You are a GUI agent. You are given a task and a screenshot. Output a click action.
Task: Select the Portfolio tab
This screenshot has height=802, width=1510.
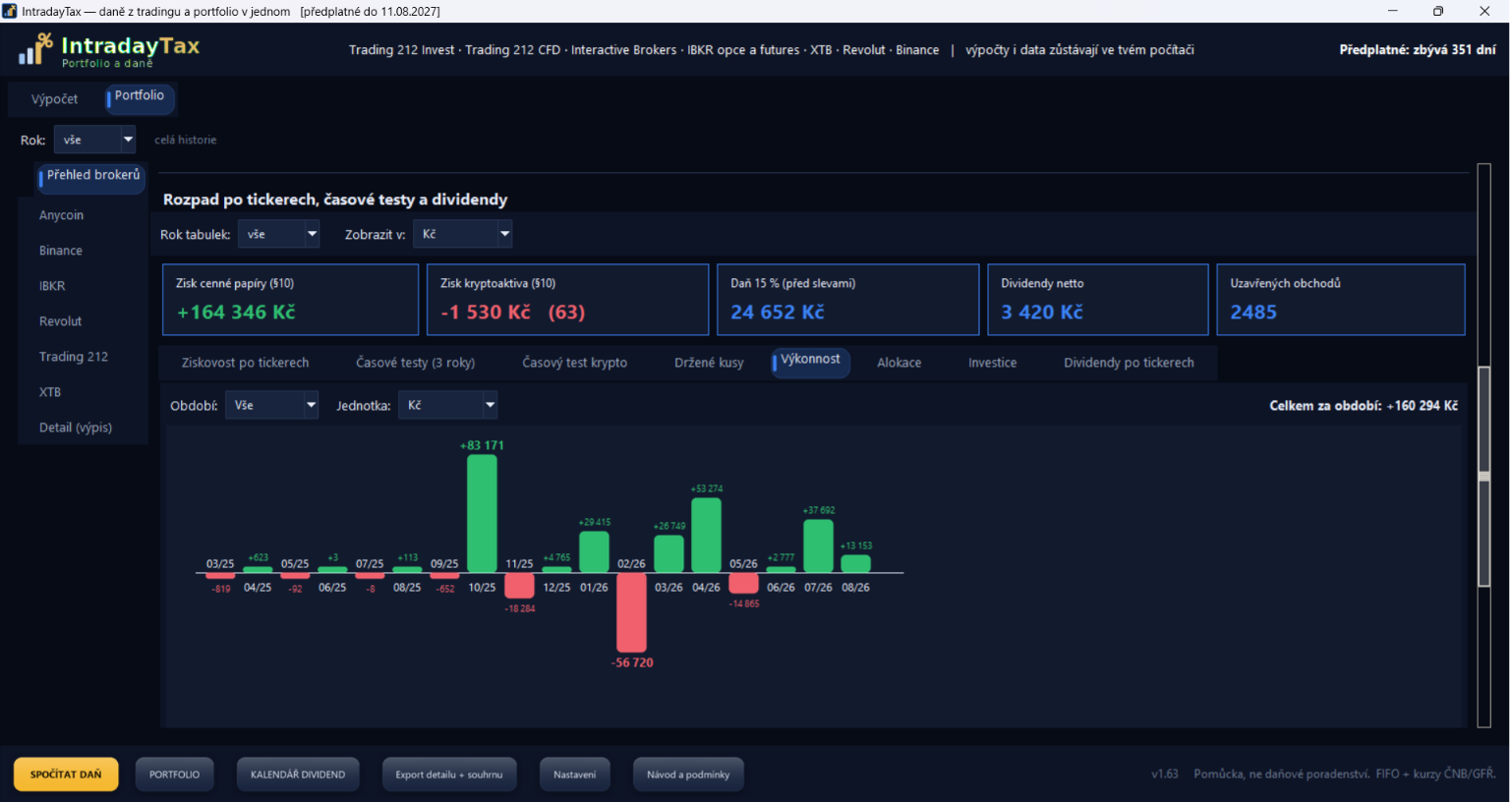(139, 96)
